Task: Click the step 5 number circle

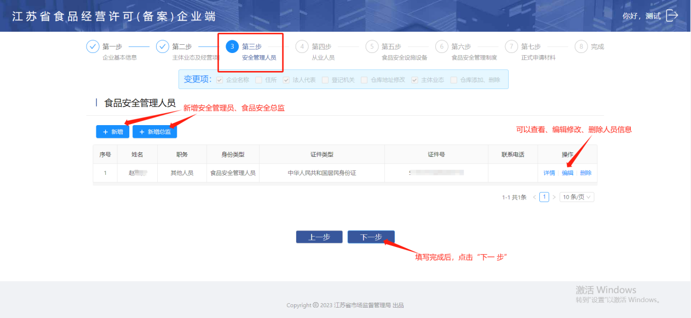Action: coord(372,46)
